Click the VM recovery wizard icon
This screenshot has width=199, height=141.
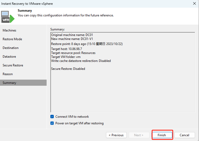[8, 17]
